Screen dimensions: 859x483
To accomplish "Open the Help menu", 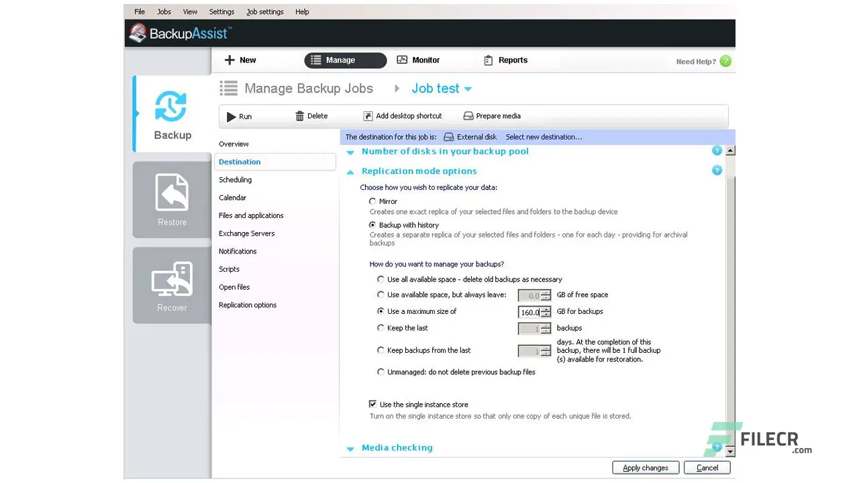I will tap(302, 12).
